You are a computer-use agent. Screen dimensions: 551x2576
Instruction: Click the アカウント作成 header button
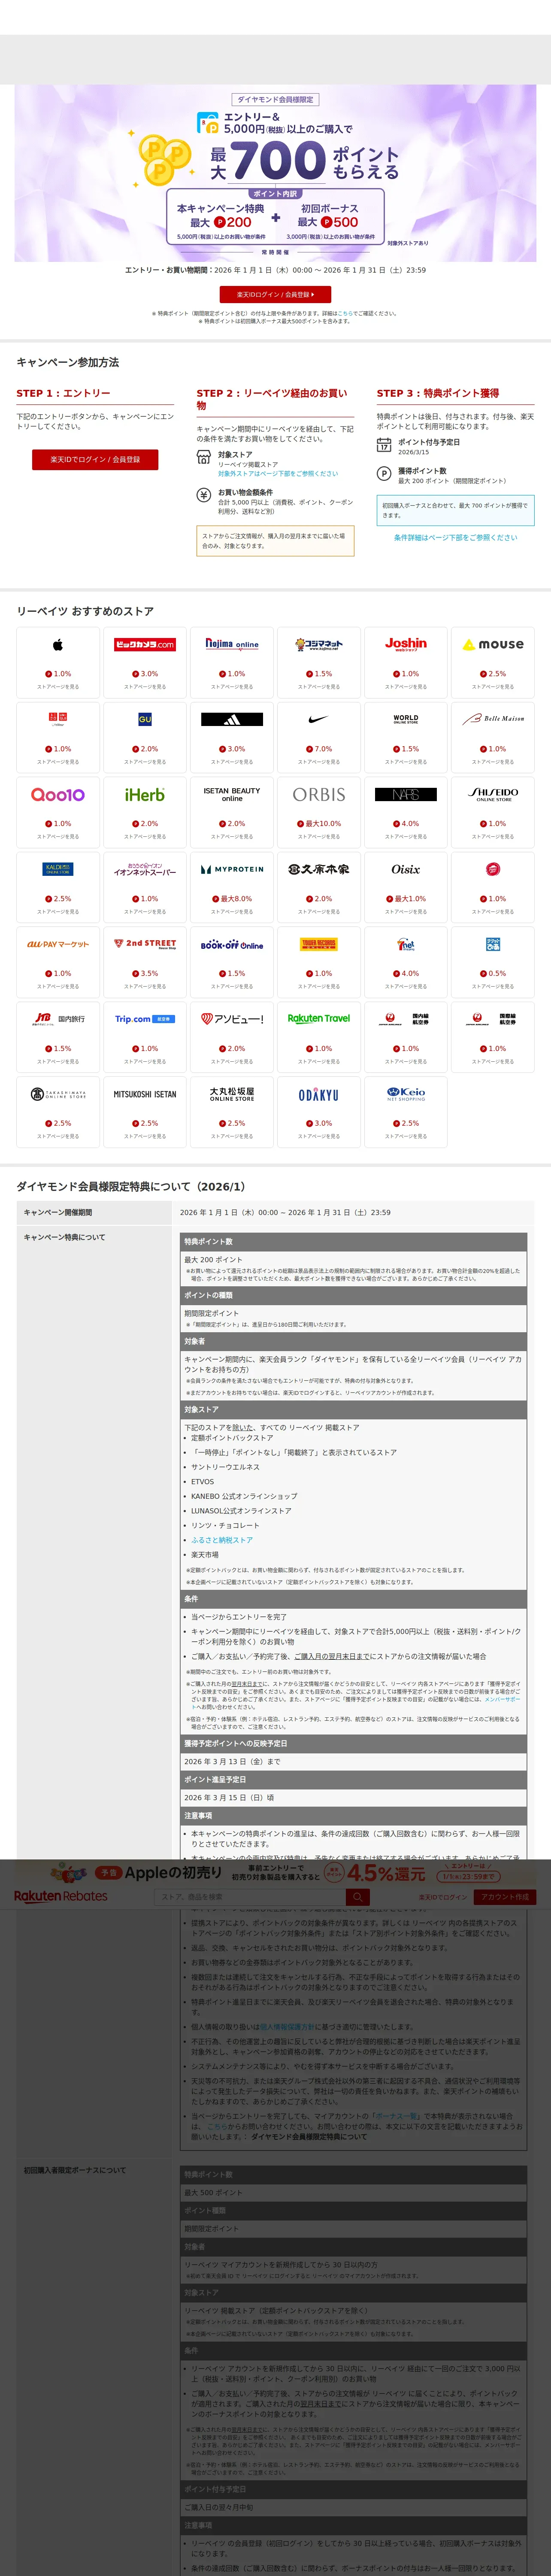click(505, 1897)
